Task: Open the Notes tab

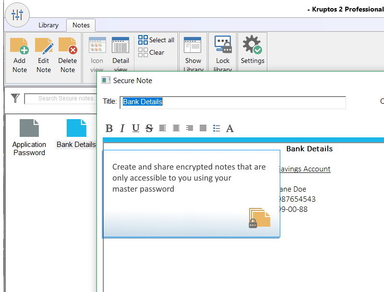Action: [81, 25]
